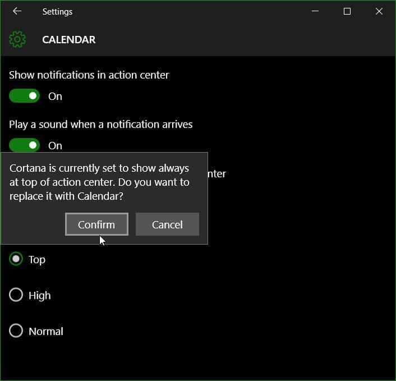Close the Settings window
The height and width of the screenshot is (381, 396).
[x=379, y=11]
